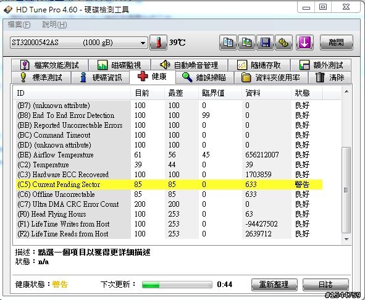Select the (B7) (unknown attribute) row
365x300 pixels.
coord(169,106)
